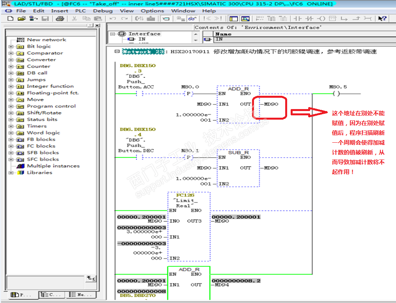
Task: Insert an output coil element
Action: (321, 18)
